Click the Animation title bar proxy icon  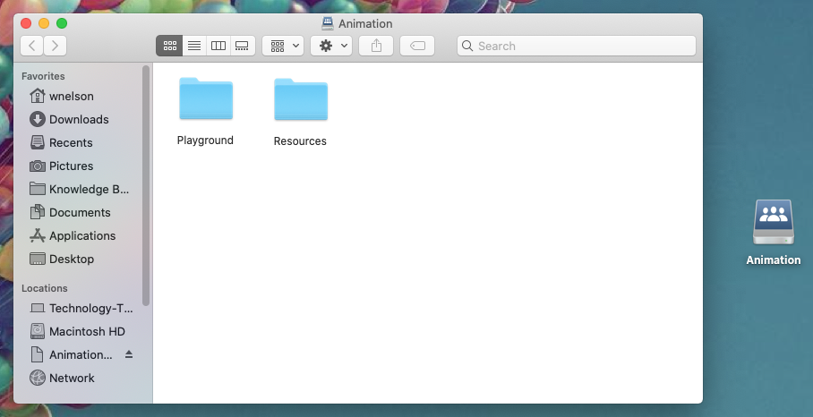point(327,23)
